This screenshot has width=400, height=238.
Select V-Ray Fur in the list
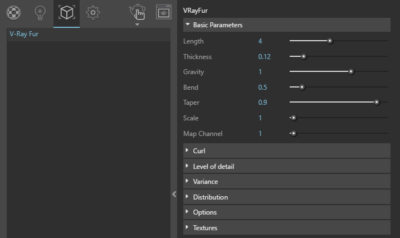point(89,34)
